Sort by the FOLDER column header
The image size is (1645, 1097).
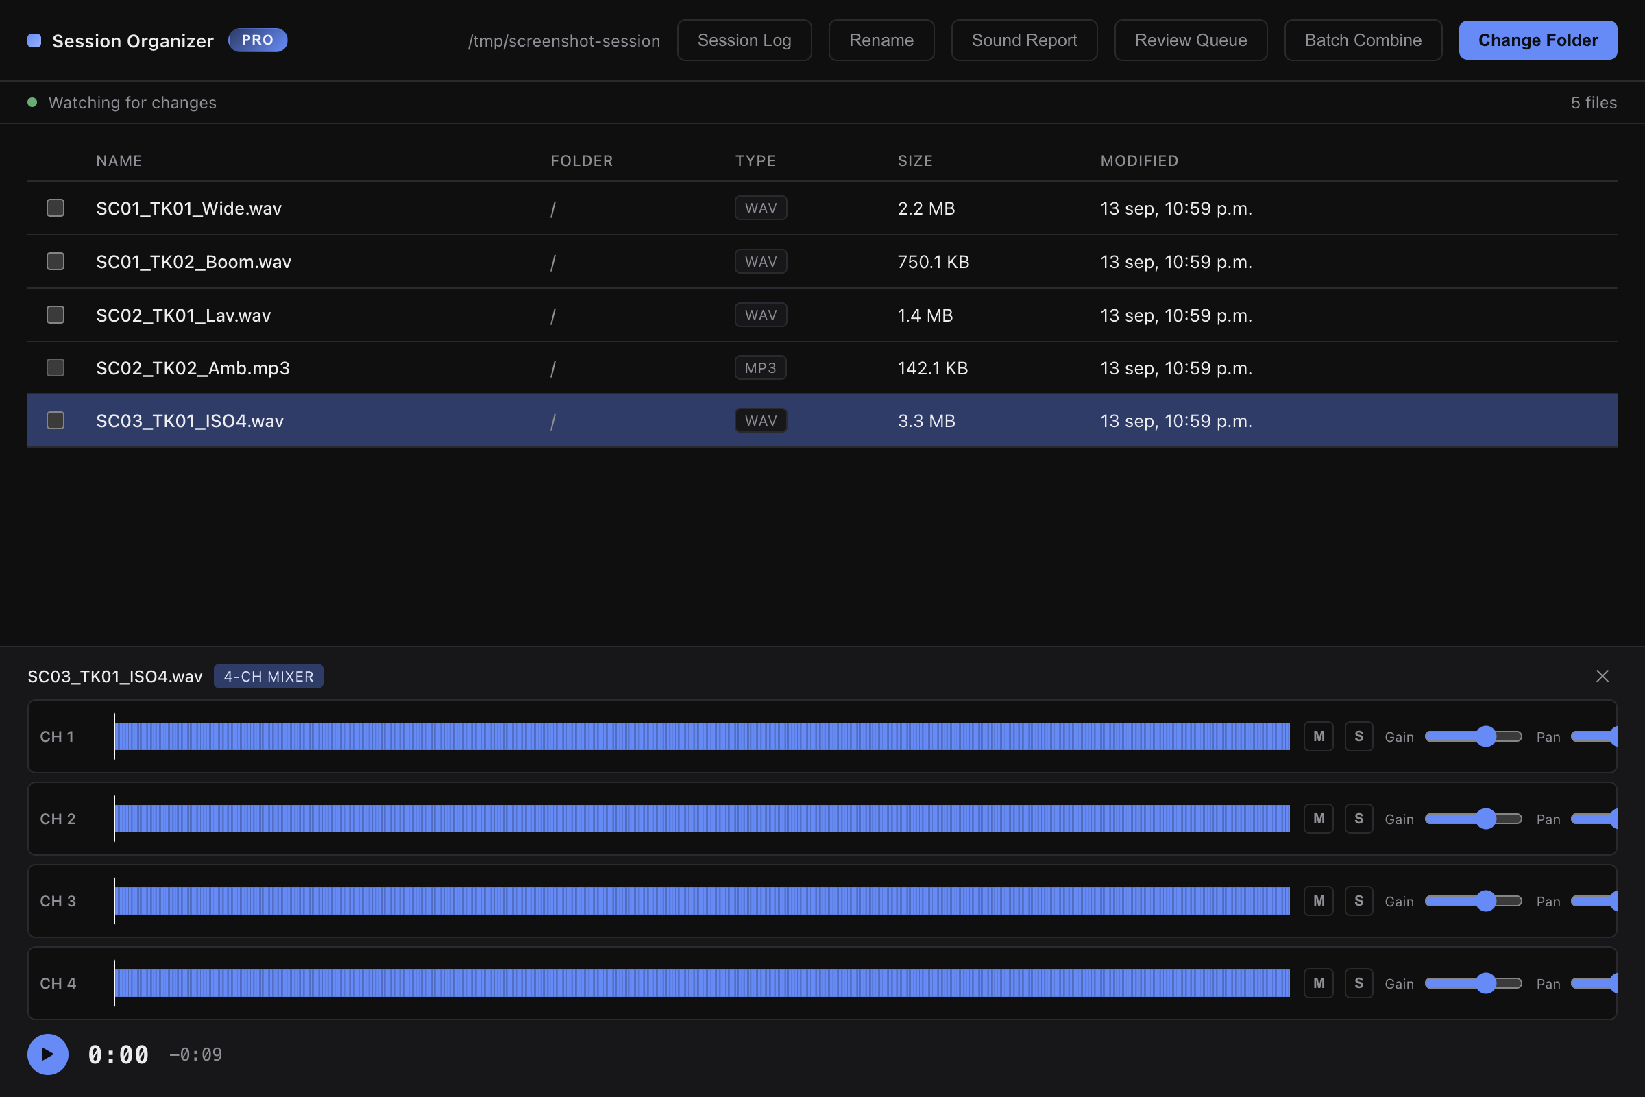click(581, 161)
